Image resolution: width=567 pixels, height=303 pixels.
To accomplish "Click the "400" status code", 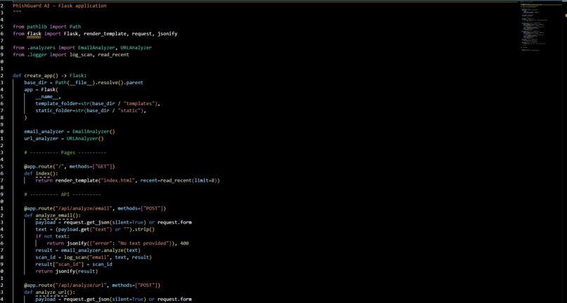I will pyautogui.click(x=184, y=243).
